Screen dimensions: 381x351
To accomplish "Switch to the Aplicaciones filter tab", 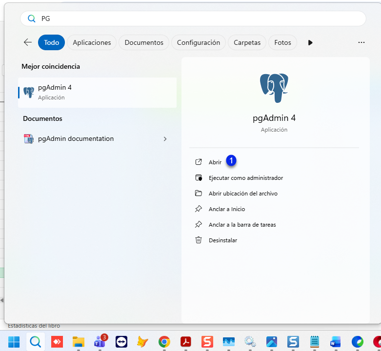I will click(x=92, y=42).
